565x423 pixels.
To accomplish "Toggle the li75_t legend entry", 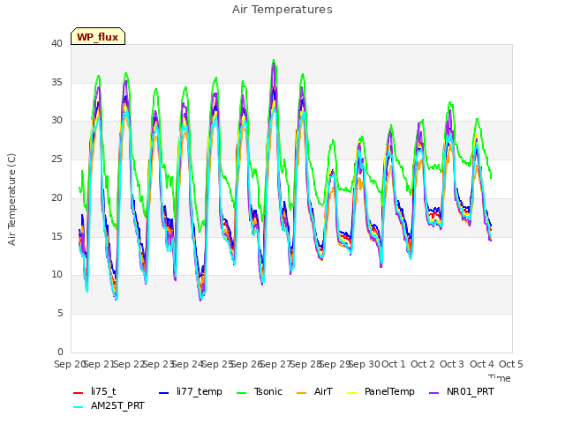I will point(94,391).
